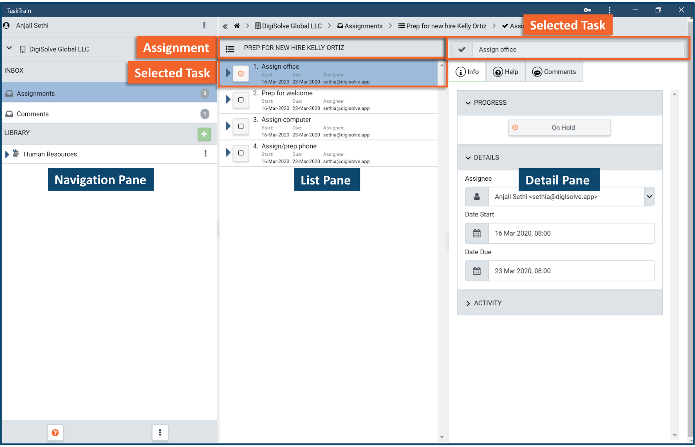Select the Assign/prep phone task title
Screen dimensions: 695x447
click(289, 146)
